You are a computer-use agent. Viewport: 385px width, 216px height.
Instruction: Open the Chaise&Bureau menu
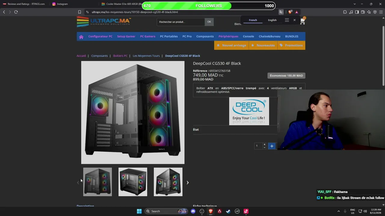pos(269,36)
